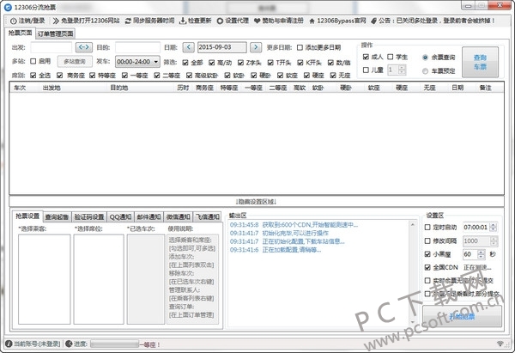Toggle 商务座 seat checkbox
The height and width of the screenshot is (353, 515).
(59, 76)
